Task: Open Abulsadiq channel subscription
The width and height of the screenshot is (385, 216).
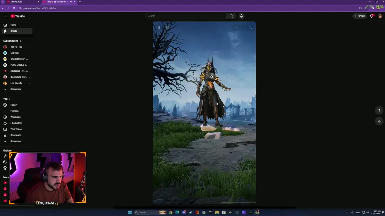Action: pos(17,71)
